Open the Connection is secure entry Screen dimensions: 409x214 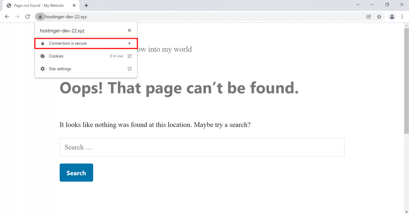point(86,43)
